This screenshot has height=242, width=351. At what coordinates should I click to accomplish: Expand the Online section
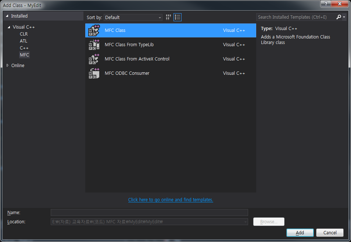coord(7,65)
